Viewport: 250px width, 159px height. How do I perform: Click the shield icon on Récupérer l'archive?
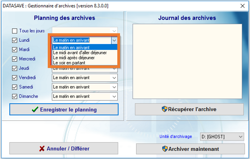(164, 109)
